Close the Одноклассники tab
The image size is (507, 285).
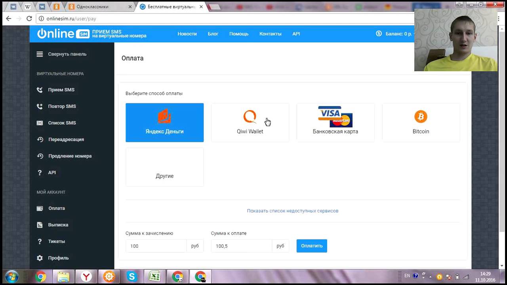pyautogui.click(x=130, y=7)
